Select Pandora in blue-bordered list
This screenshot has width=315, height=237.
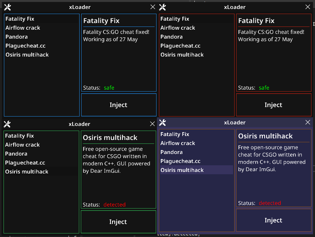tap(41, 37)
